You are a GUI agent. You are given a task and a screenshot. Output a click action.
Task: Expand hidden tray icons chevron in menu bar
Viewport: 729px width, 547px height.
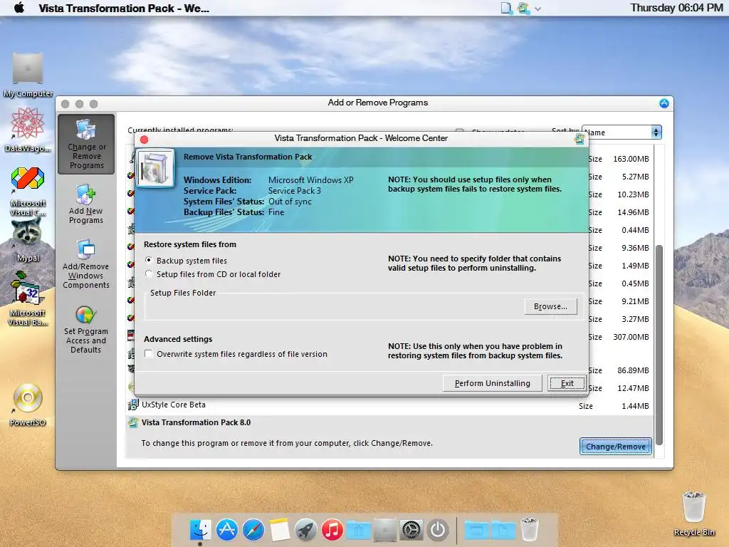tap(538, 9)
